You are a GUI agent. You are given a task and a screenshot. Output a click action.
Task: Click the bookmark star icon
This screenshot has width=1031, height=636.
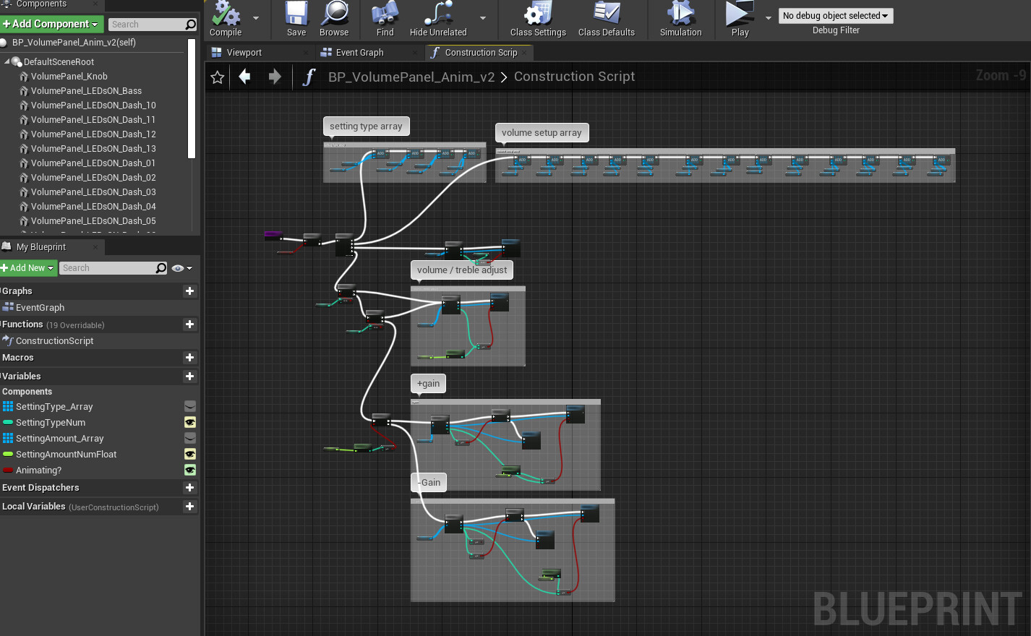coord(218,77)
